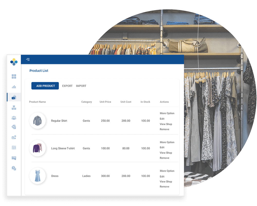Open the price tags discount icon
257x206 pixels.
(x=14, y=127)
